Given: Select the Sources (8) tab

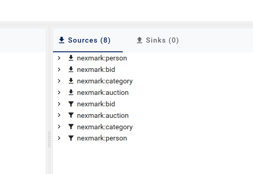Looking at the screenshot, I should (x=85, y=40).
